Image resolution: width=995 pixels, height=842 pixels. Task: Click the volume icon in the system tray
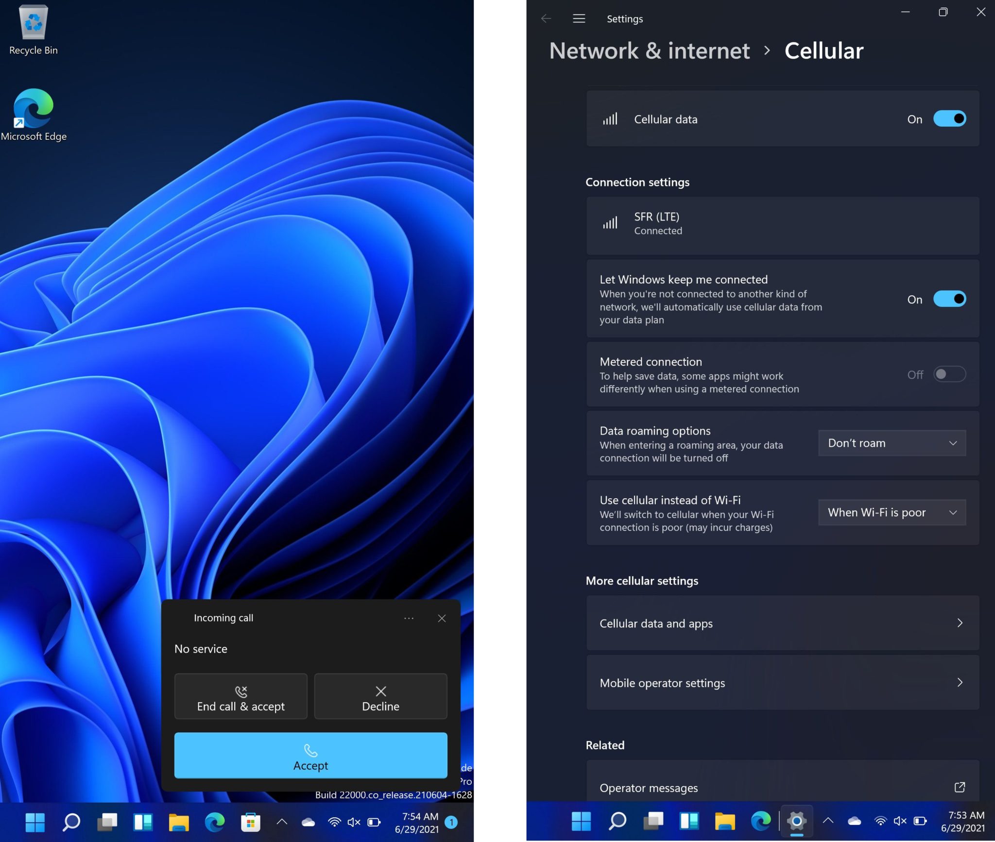pyautogui.click(x=353, y=822)
